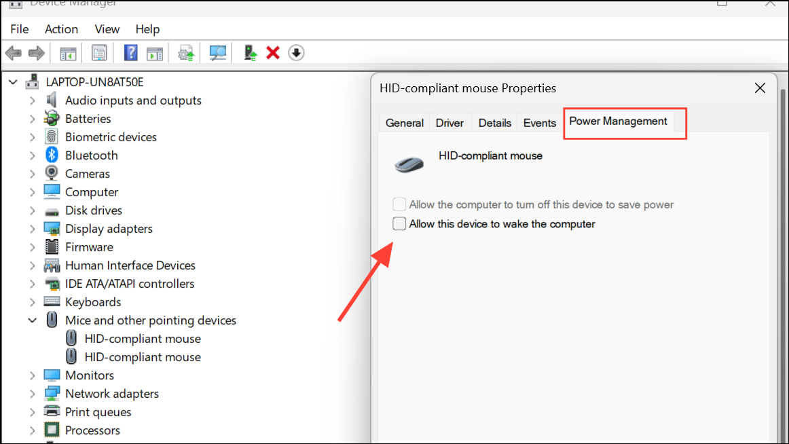789x444 pixels.
Task: Expand the Monitors category chevron
Action: 32,375
